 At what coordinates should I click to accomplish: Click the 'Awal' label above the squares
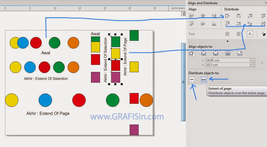tap(95, 34)
